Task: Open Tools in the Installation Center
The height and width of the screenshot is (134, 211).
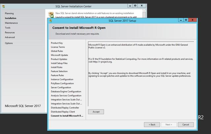Action: (8, 28)
